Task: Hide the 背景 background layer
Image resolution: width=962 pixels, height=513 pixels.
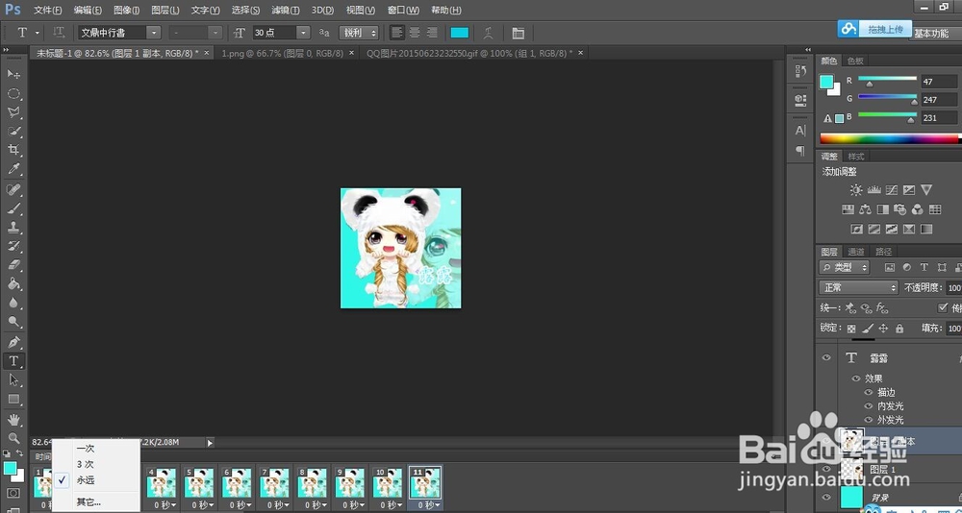Action: [826, 497]
